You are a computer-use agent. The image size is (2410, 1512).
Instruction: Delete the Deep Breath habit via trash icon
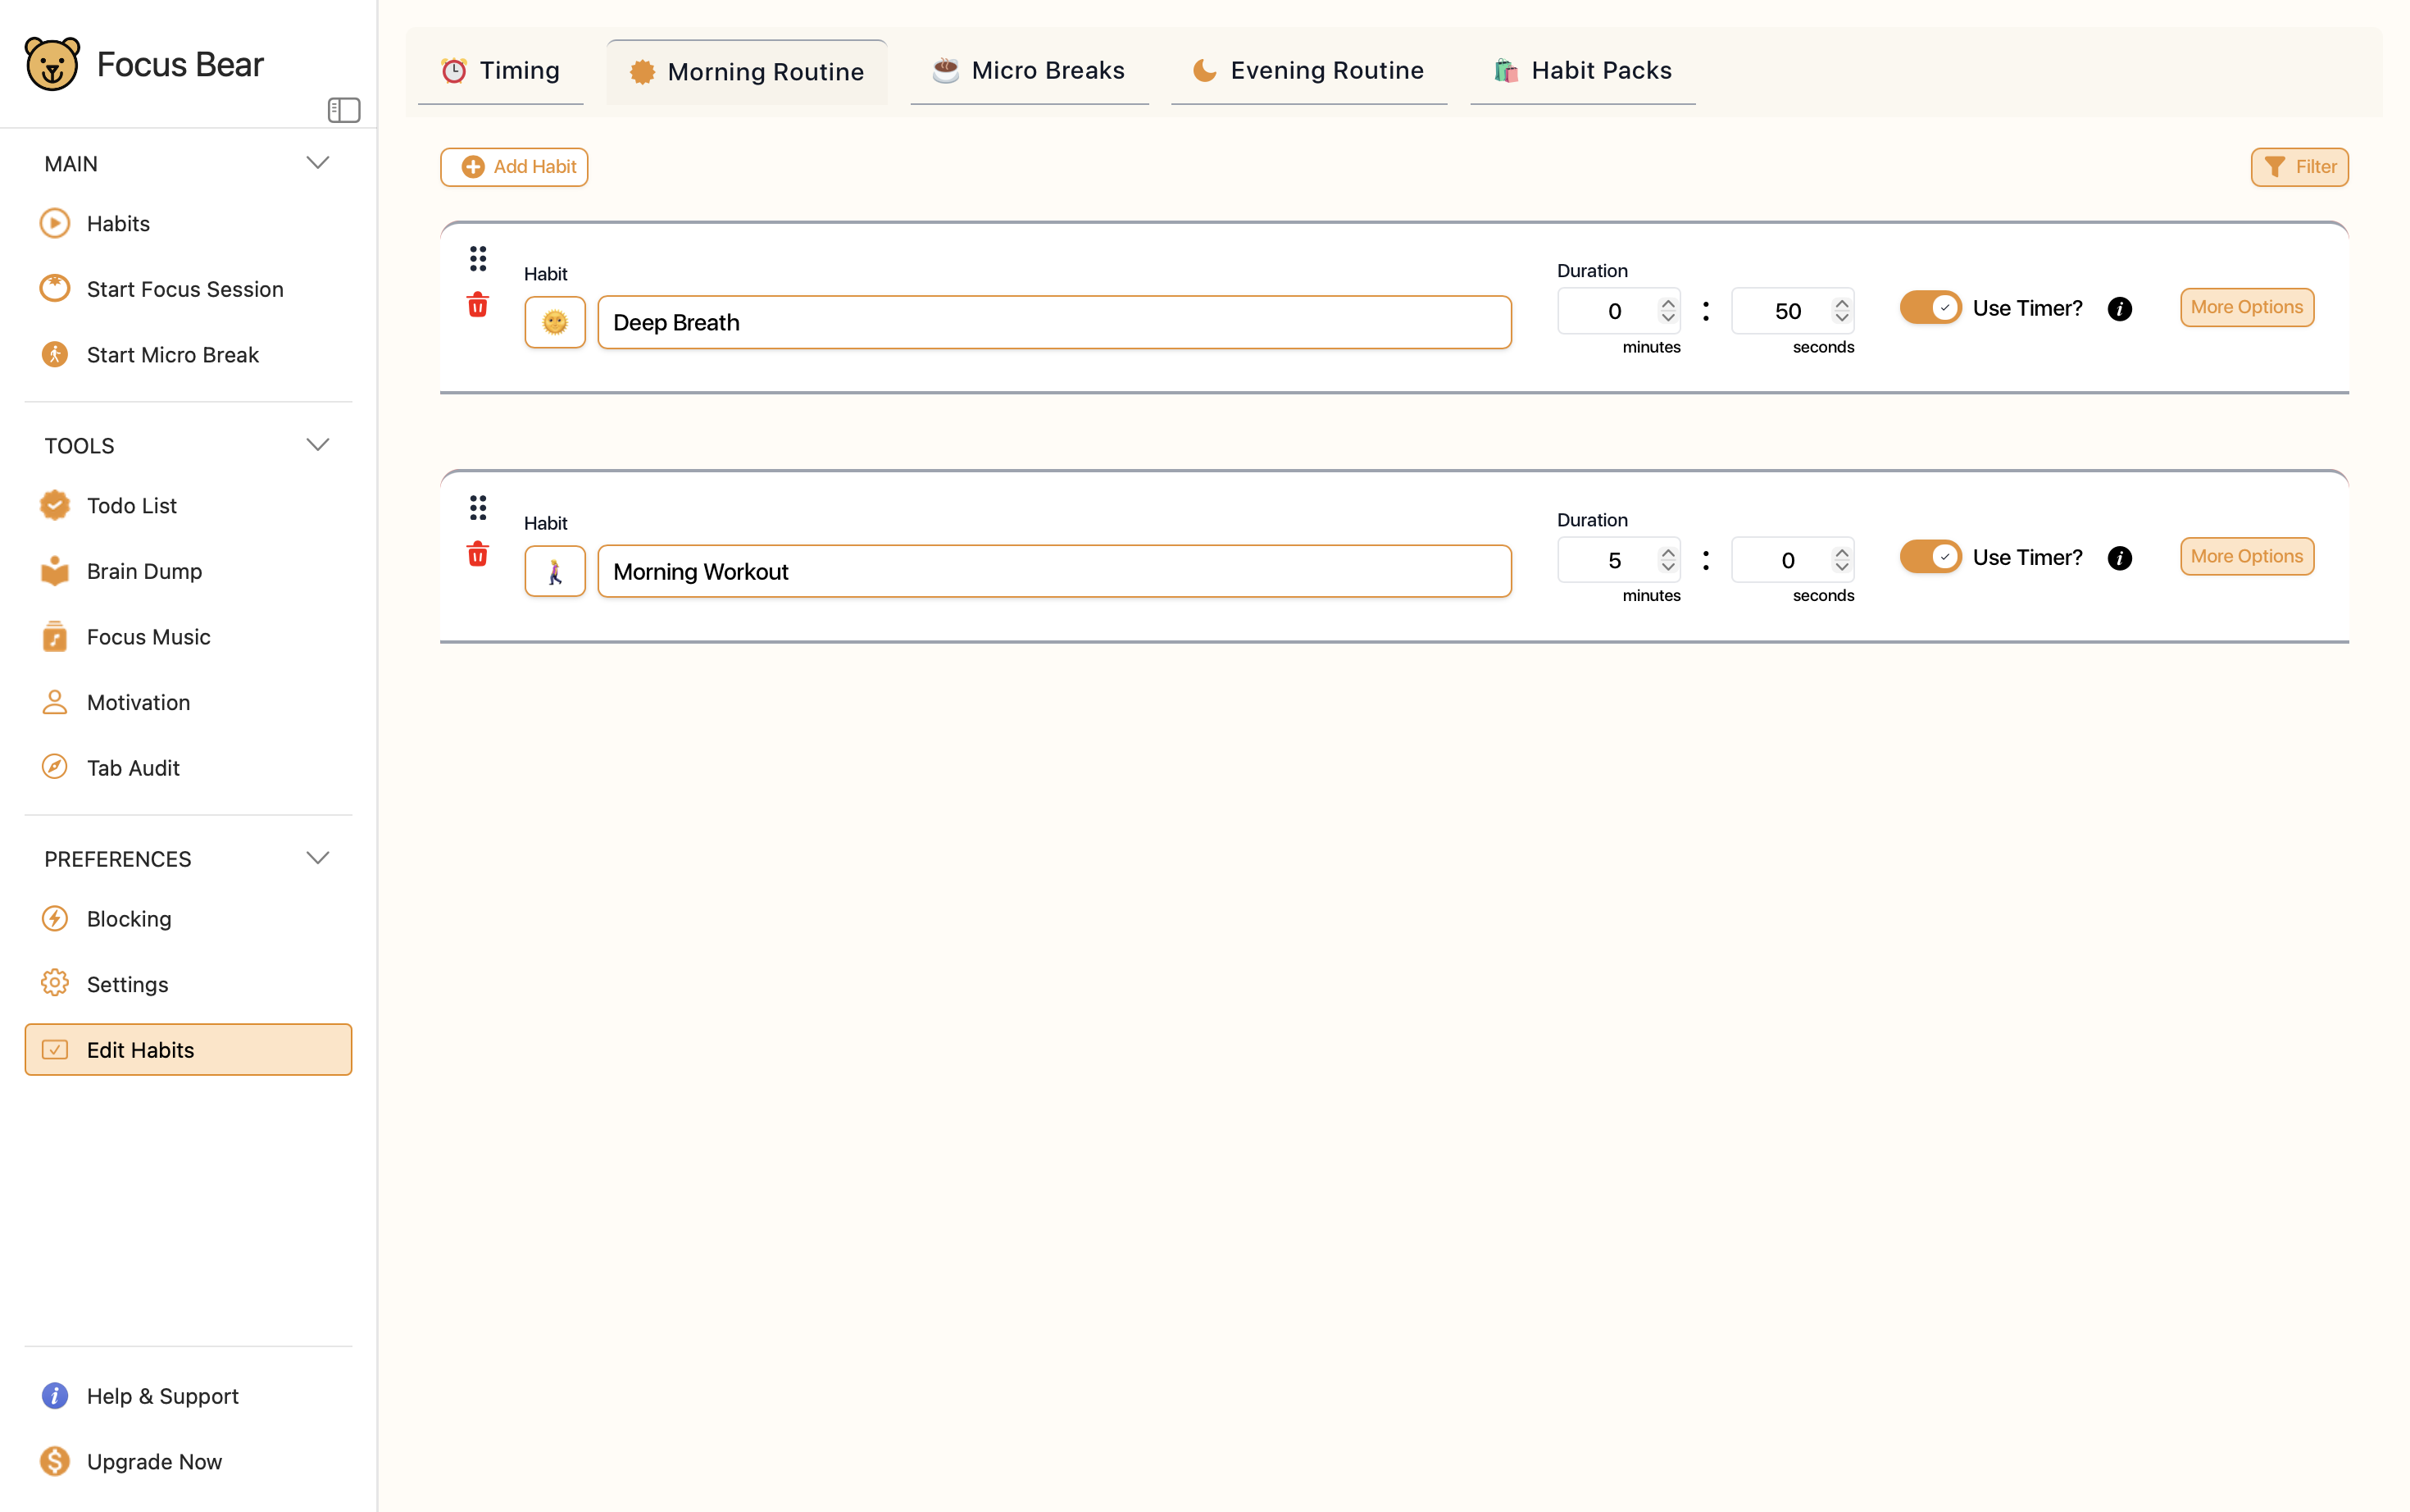[x=478, y=305]
